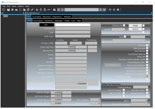Click the Description text field
This screenshot has width=155, height=109.
(x=73, y=29)
